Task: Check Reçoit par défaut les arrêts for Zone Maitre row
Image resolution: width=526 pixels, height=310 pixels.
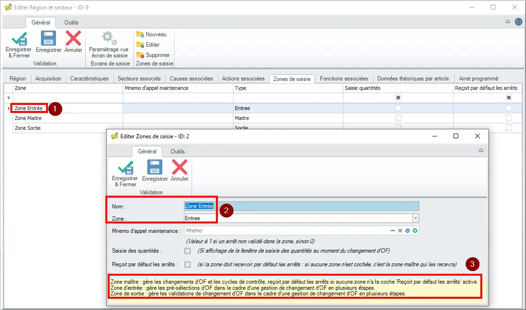Action: coord(509,118)
